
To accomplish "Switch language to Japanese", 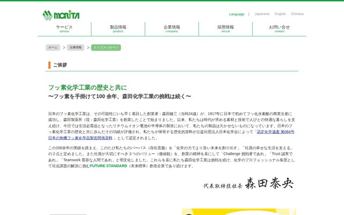I will click(262, 14).
